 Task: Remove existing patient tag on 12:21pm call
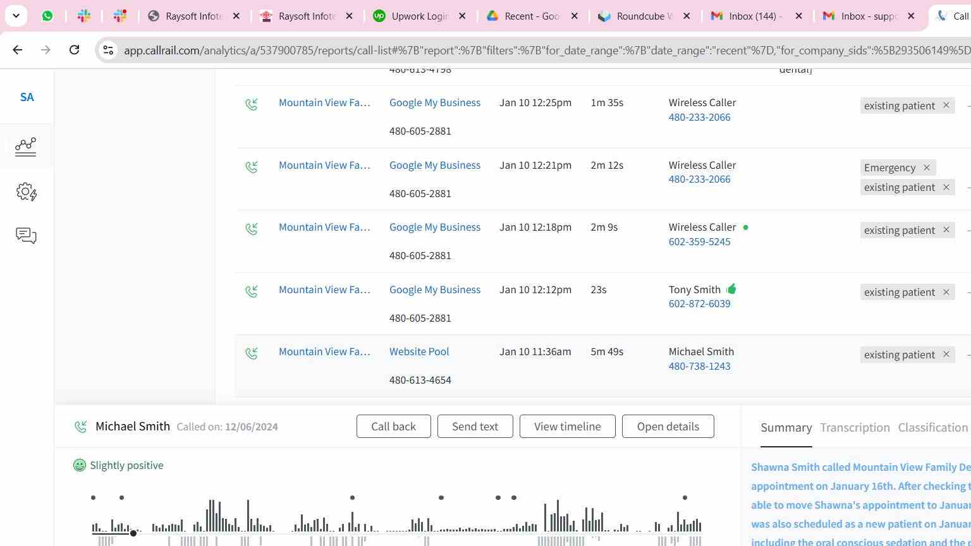pyautogui.click(x=946, y=187)
